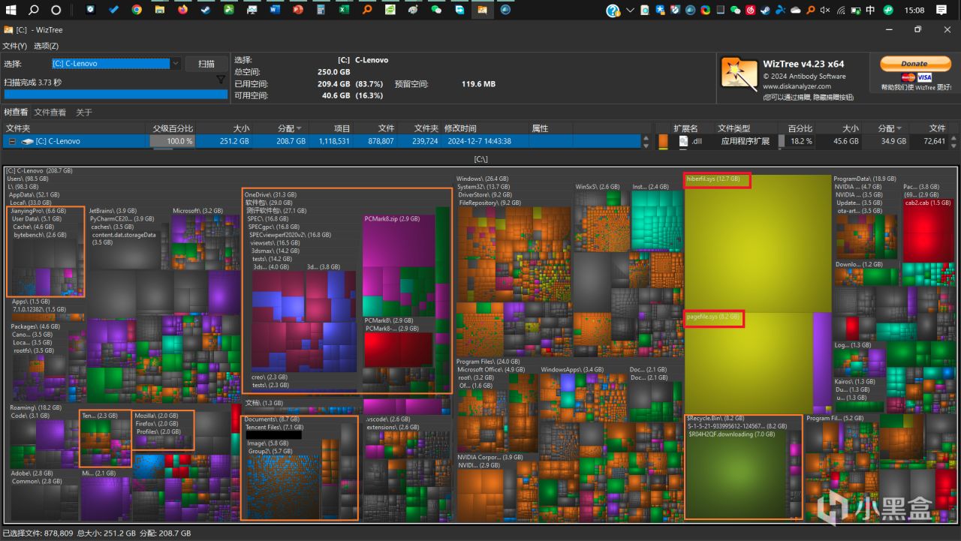Show hidden system tray icons

630,11
